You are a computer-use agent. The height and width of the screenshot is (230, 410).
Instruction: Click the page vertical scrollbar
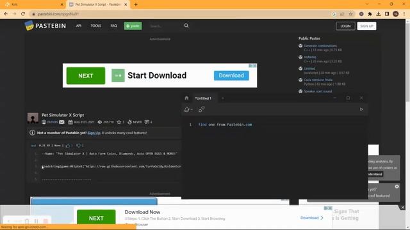tap(407, 63)
